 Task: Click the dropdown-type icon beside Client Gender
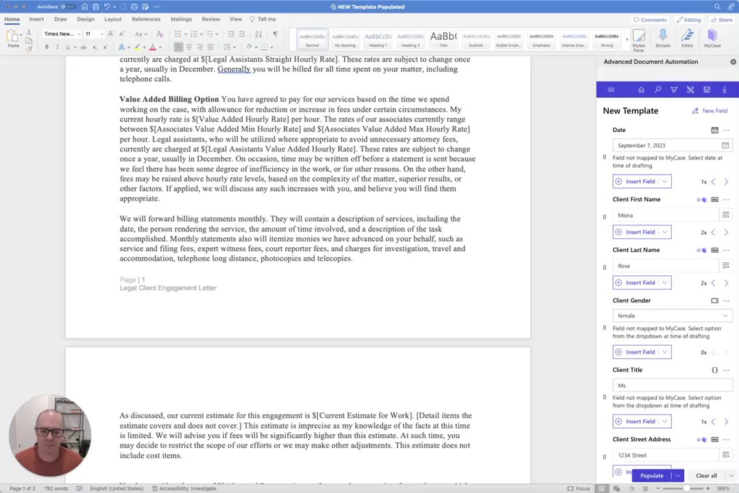[x=714, y=301]
